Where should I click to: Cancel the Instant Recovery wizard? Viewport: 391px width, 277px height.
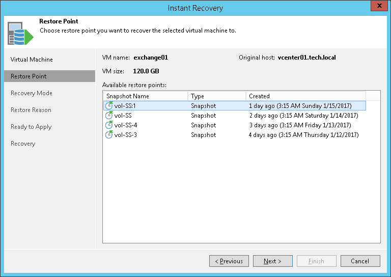click(360, 261)
